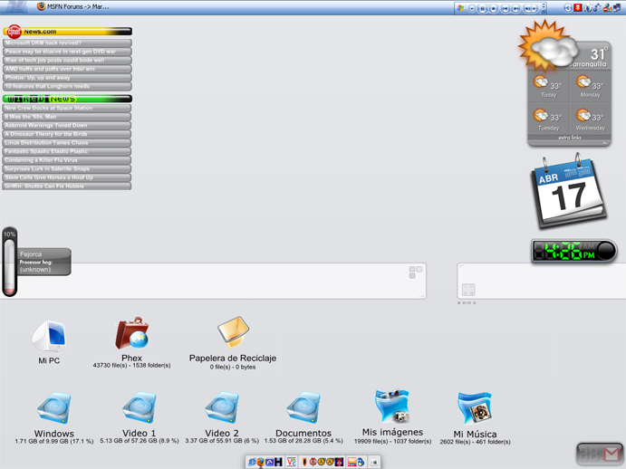Open 'Griffin: Shuttle Can Fix Hubble' headline
This screenshot has height=469, width=626.
(67, 186)
